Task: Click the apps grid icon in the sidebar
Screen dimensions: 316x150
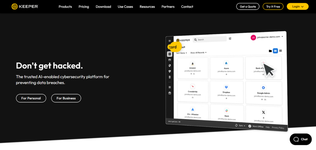Action: 169,87
